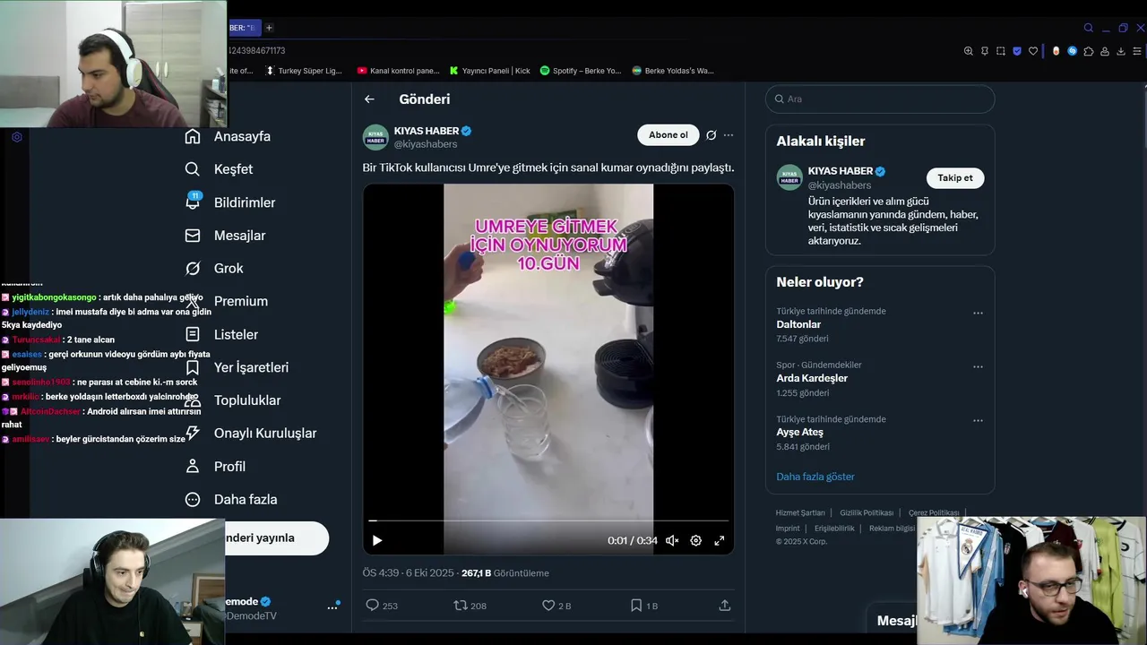Screen dimensions: 1147x645
Task: Open more options for Ayşe Ateş trend
Action: [x=978, y=421]
